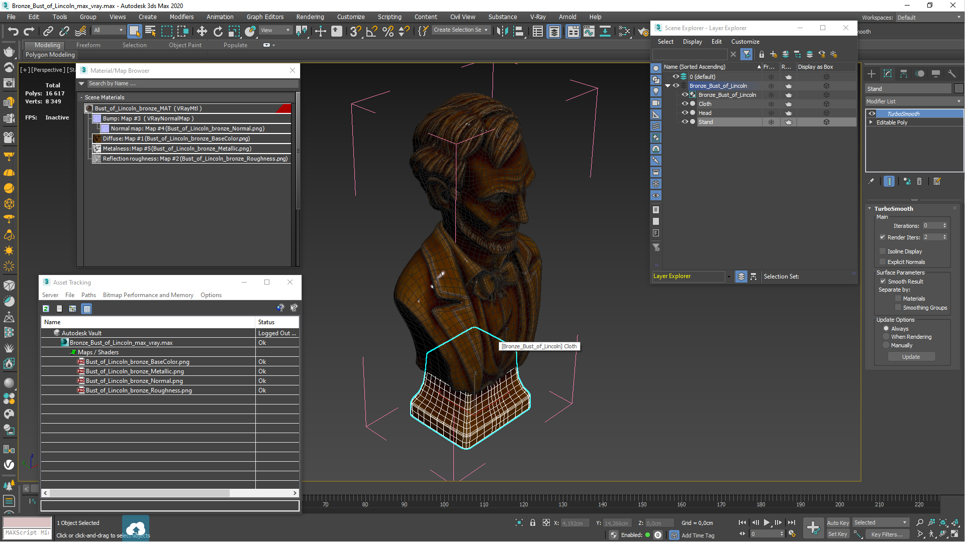Click the TurboSmooth Update button
This screenshot has width=965, height=542.
click(911, 357)
